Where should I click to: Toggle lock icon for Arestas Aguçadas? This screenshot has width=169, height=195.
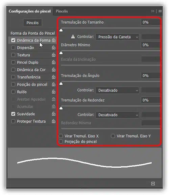(x=54, y=99)
